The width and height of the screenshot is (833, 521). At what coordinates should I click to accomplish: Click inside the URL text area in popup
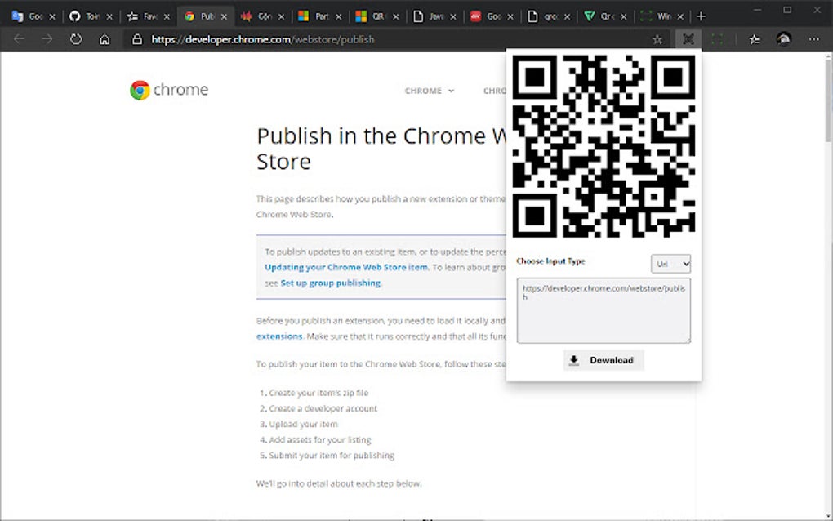[x=604, y=310]
